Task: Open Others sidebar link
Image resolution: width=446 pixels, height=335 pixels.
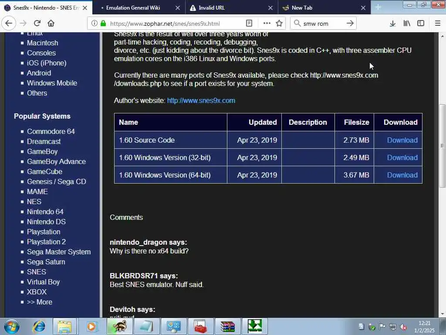Action: tap(37, 93)
